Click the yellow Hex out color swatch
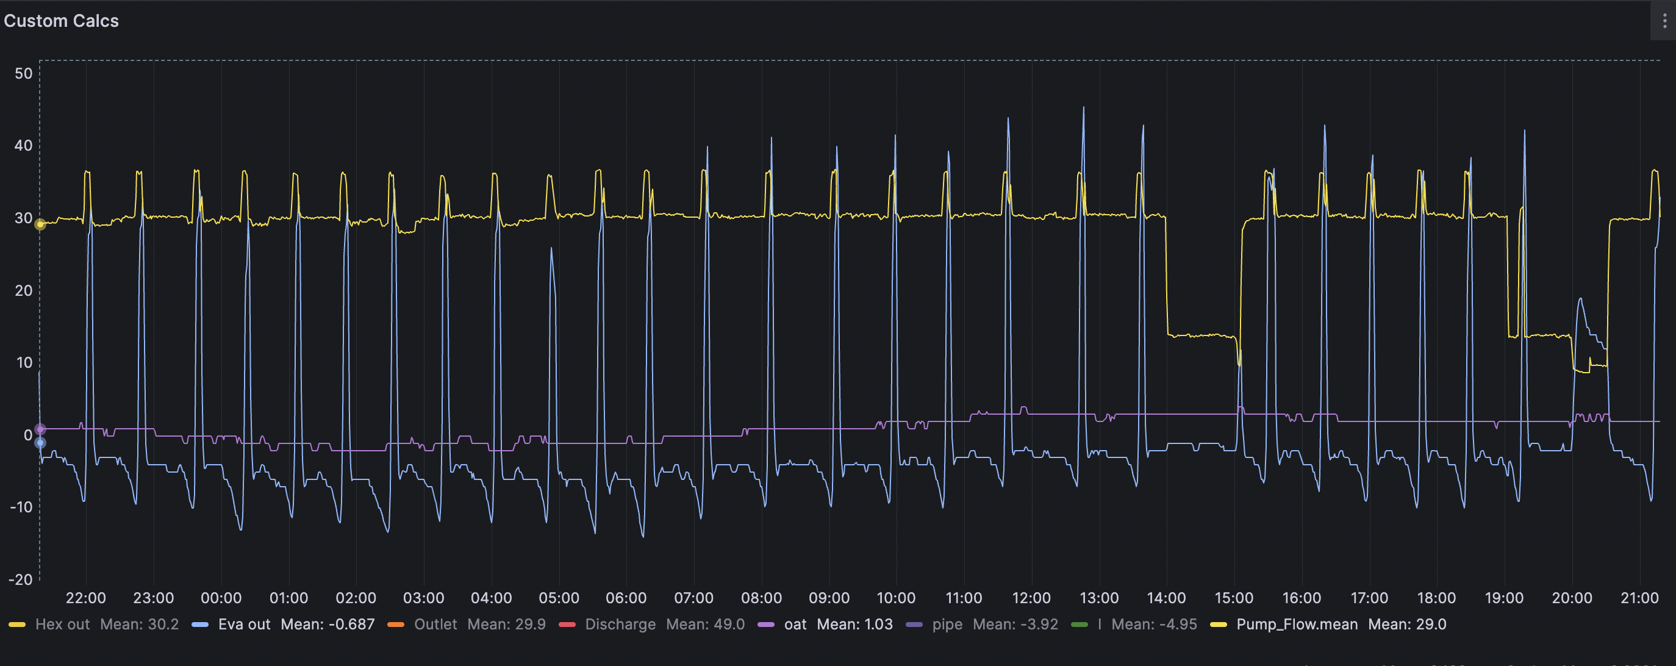This screenshot has height=666, width=1676. coord(18,625)
